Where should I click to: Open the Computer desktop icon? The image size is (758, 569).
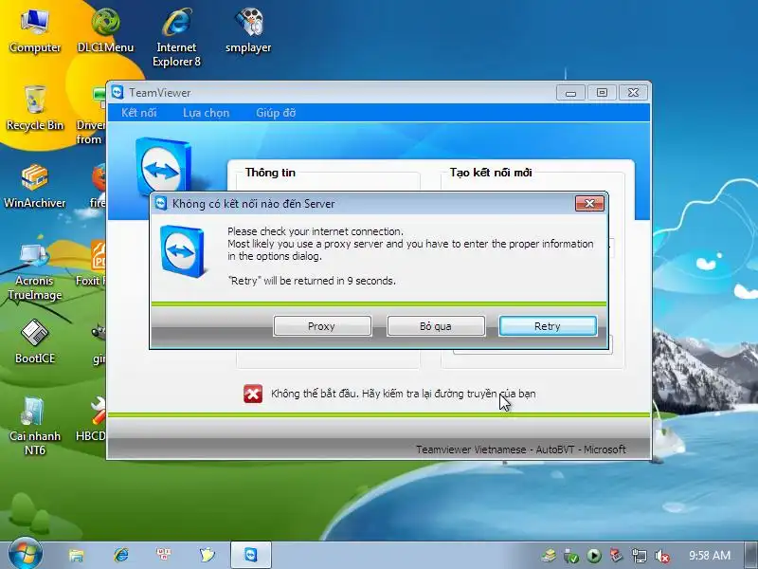pyautogui.click(x=35, y=31)
